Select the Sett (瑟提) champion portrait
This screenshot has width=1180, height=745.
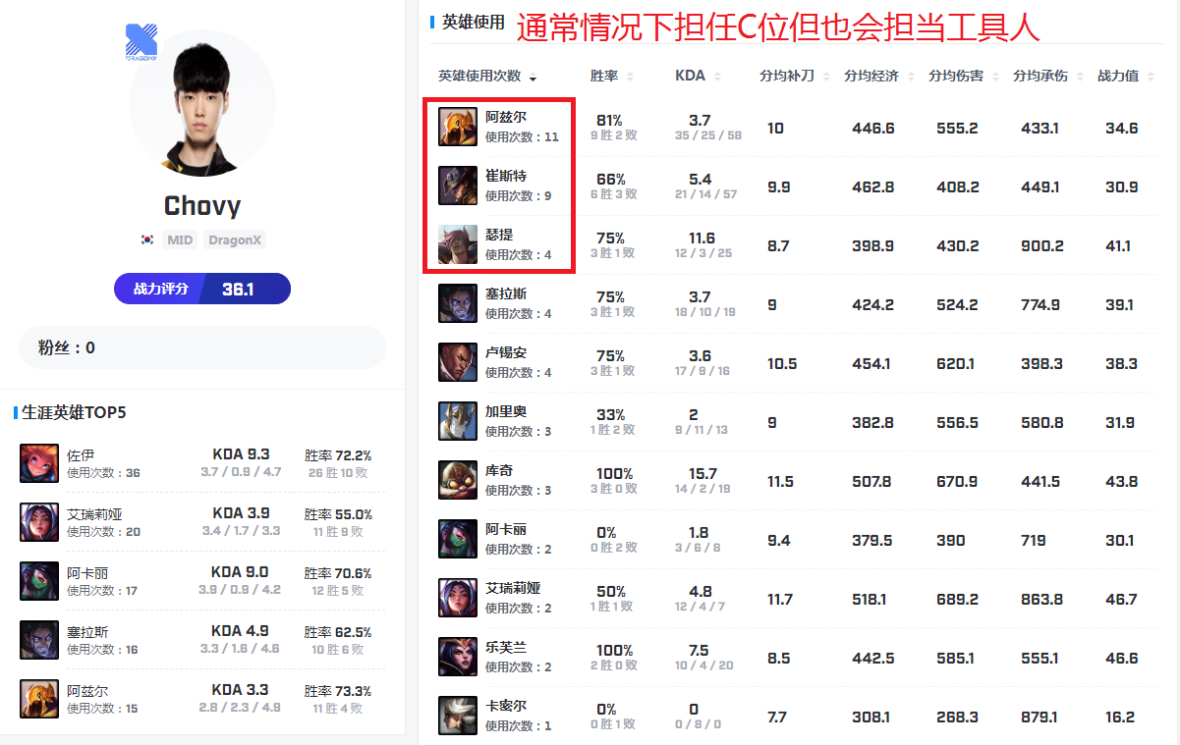point(458,244)
